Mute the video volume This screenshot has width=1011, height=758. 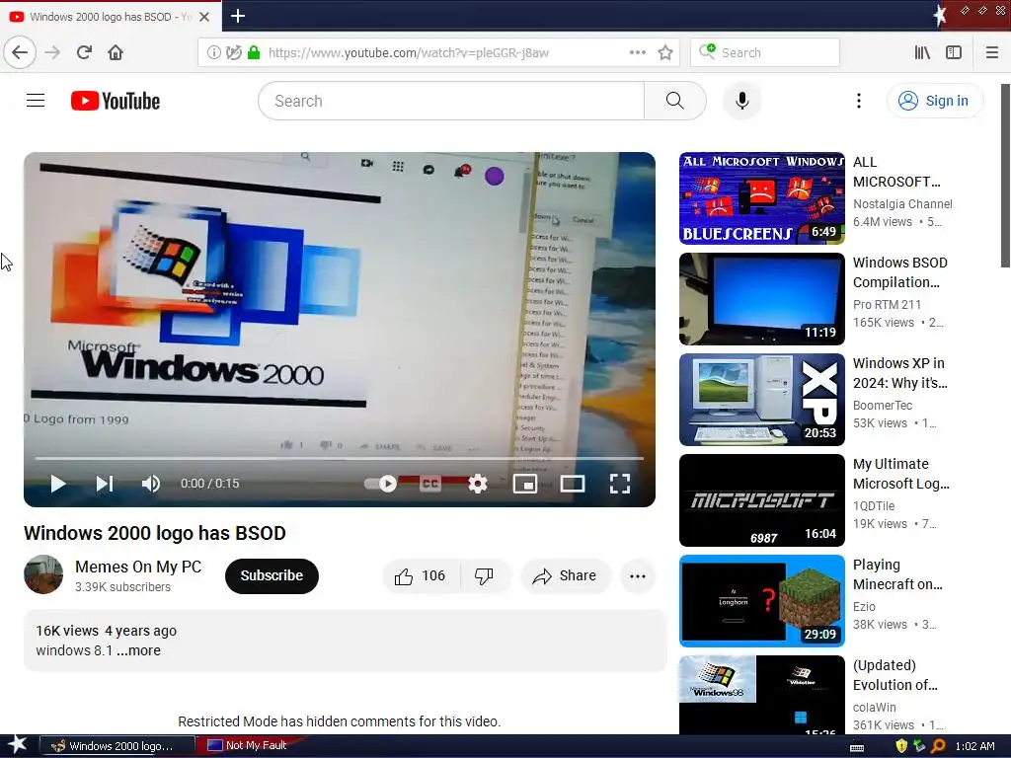pos(151,484)
